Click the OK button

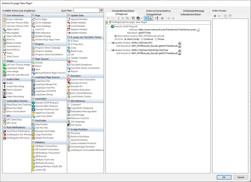tap(224, 177)
